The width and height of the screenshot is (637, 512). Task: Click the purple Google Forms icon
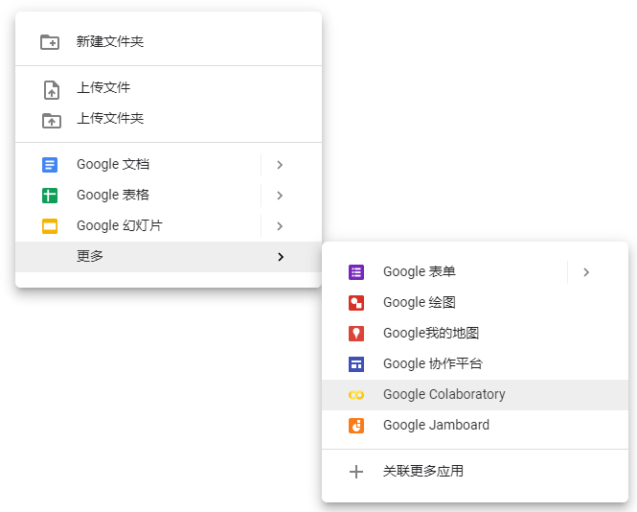click(356, 272)
